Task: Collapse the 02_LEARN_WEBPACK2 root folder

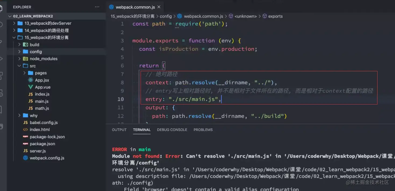Action: pos(10,16)
